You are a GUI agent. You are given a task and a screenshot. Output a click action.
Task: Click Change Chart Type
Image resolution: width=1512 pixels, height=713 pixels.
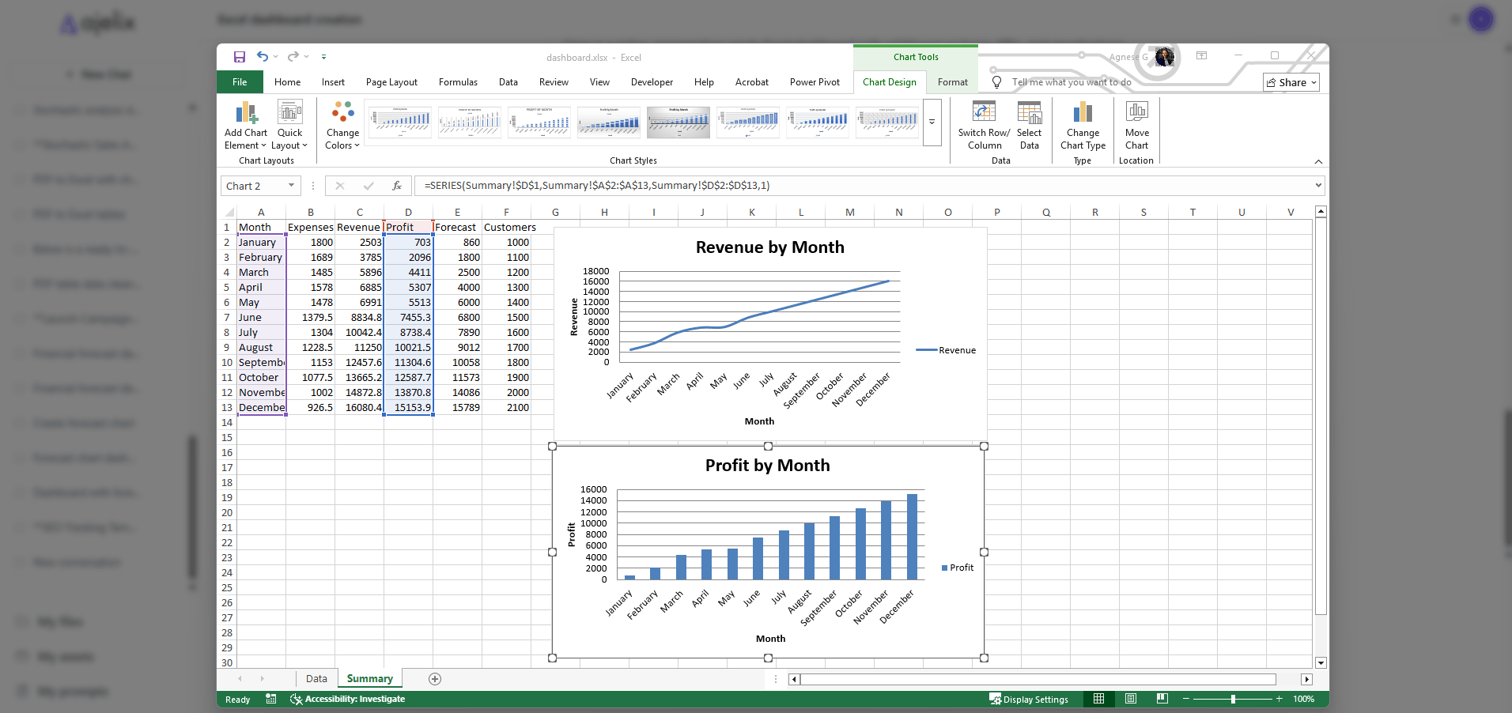[x=1082, y=126]
